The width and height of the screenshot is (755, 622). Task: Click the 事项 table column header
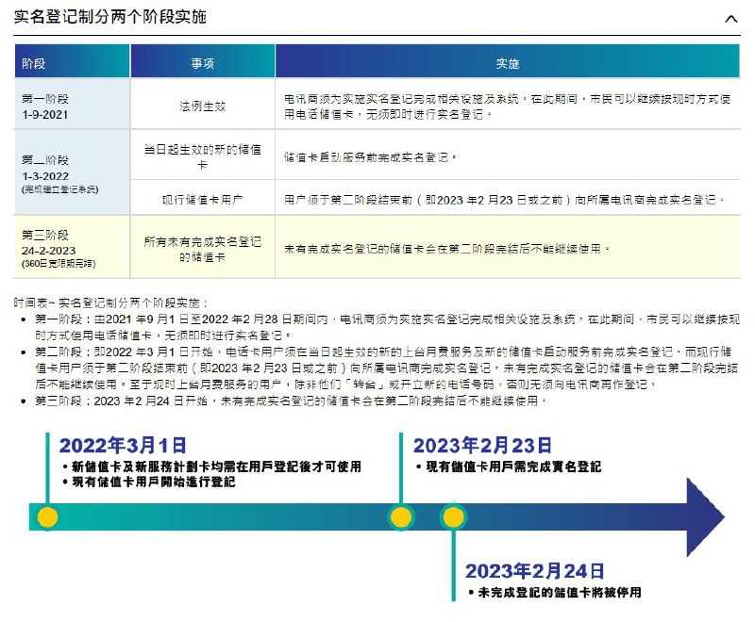(x=203, y=62)
